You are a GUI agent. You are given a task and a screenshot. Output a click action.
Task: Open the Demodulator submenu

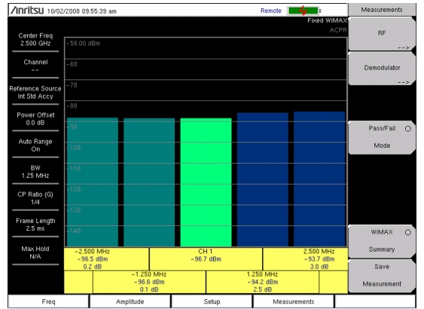[382, 69]
